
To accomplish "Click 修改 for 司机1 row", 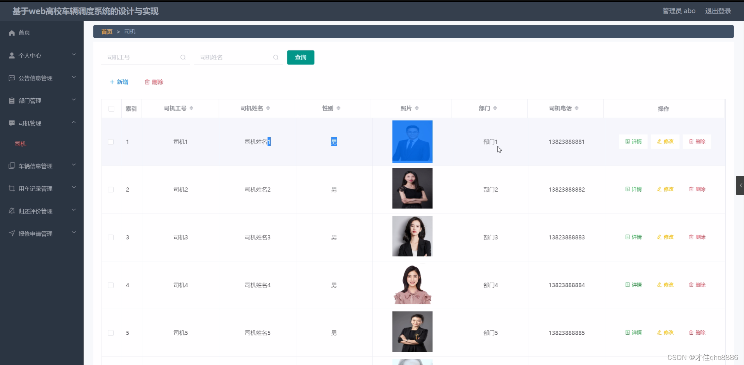I will coord(665,141).
